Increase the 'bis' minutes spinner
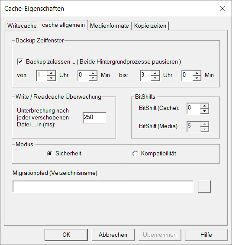This screenshot has height=245, width=232. click(x=197, y=73)
